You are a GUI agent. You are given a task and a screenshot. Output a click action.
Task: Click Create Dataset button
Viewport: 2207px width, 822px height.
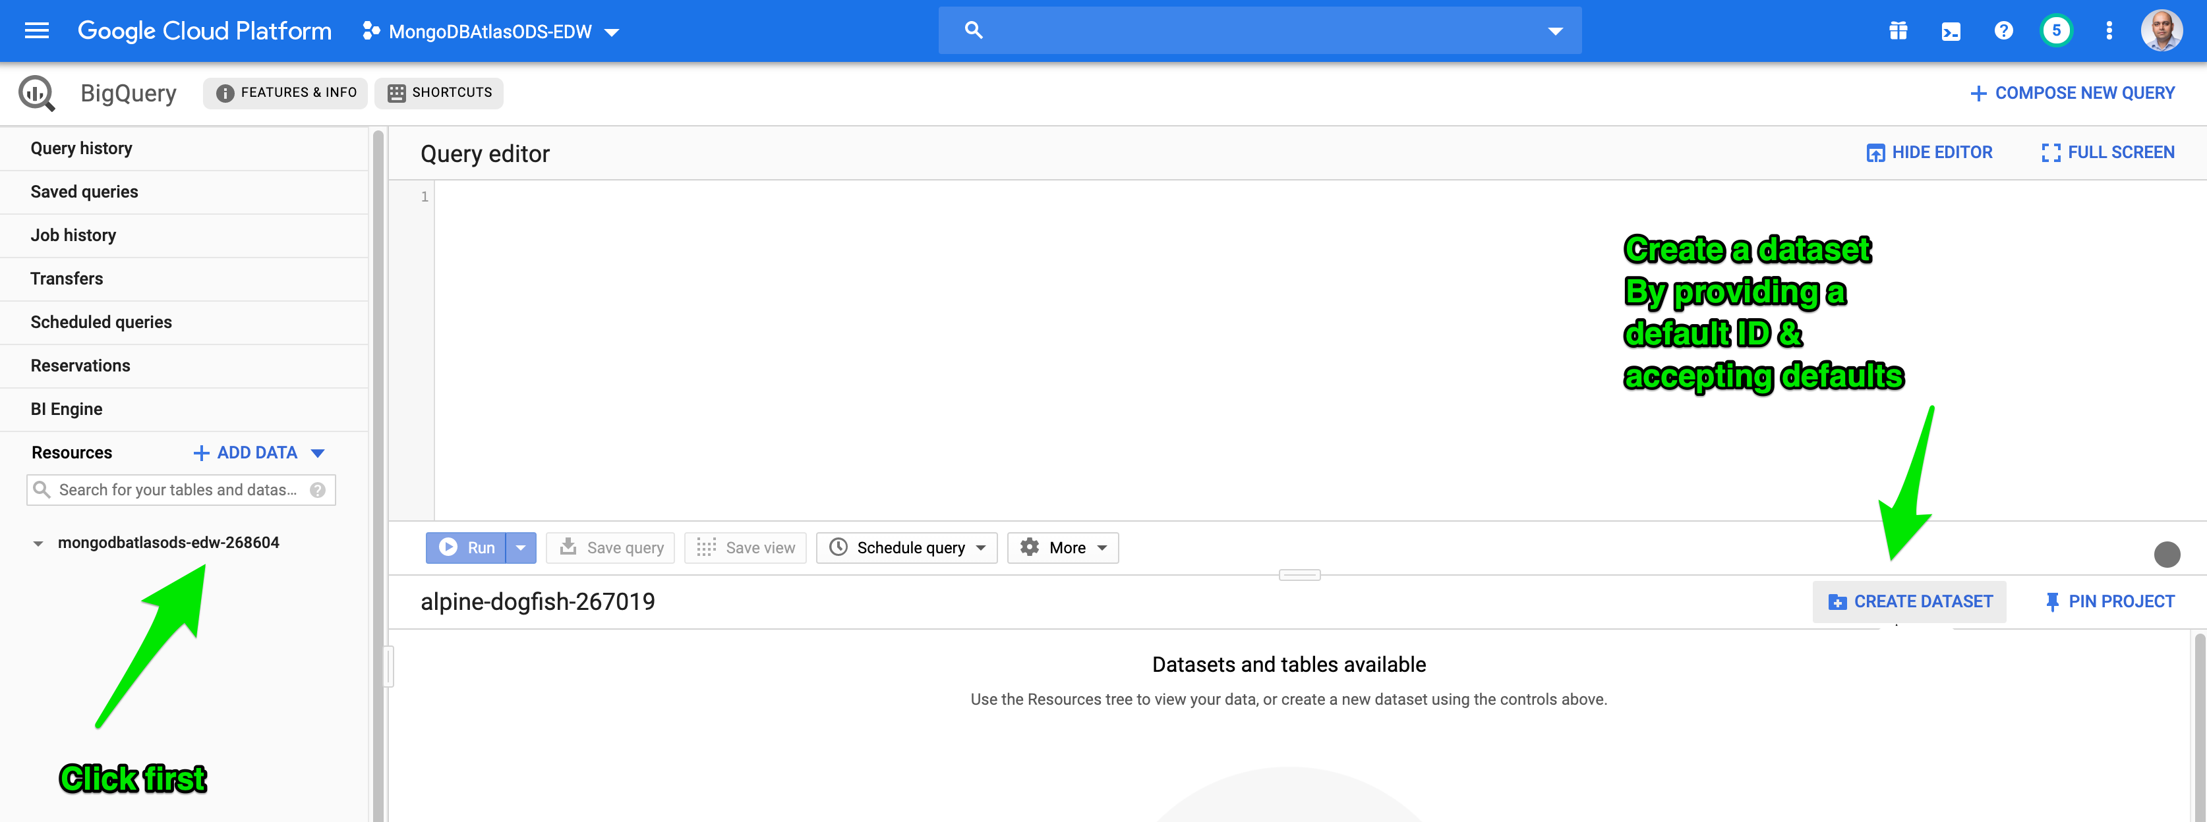coord(1909,602)
